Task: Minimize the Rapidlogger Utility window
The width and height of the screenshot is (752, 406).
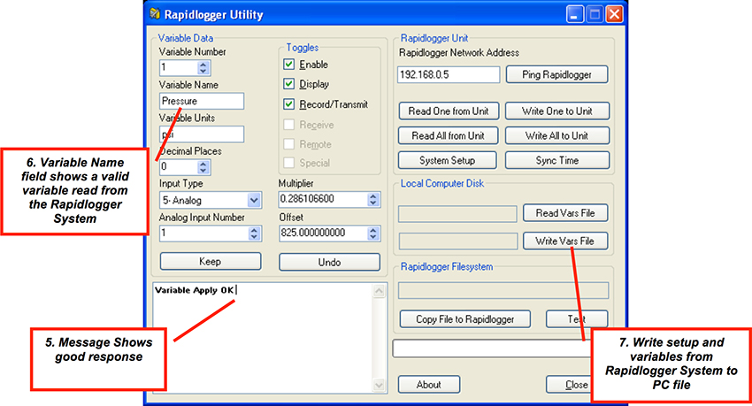Action: (x=574, y=14)
